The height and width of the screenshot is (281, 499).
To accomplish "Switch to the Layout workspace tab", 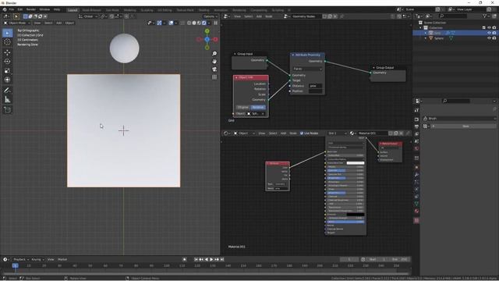I will coord(73,10).
